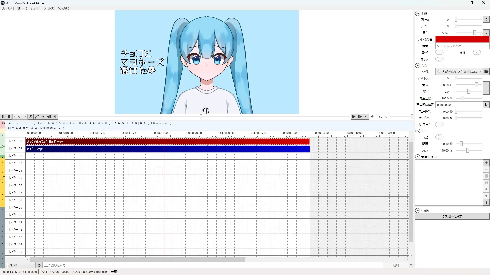Enable the ロック toggle
Image resolution: width=490 pixels, height=275 pixels.
point(439,52)
